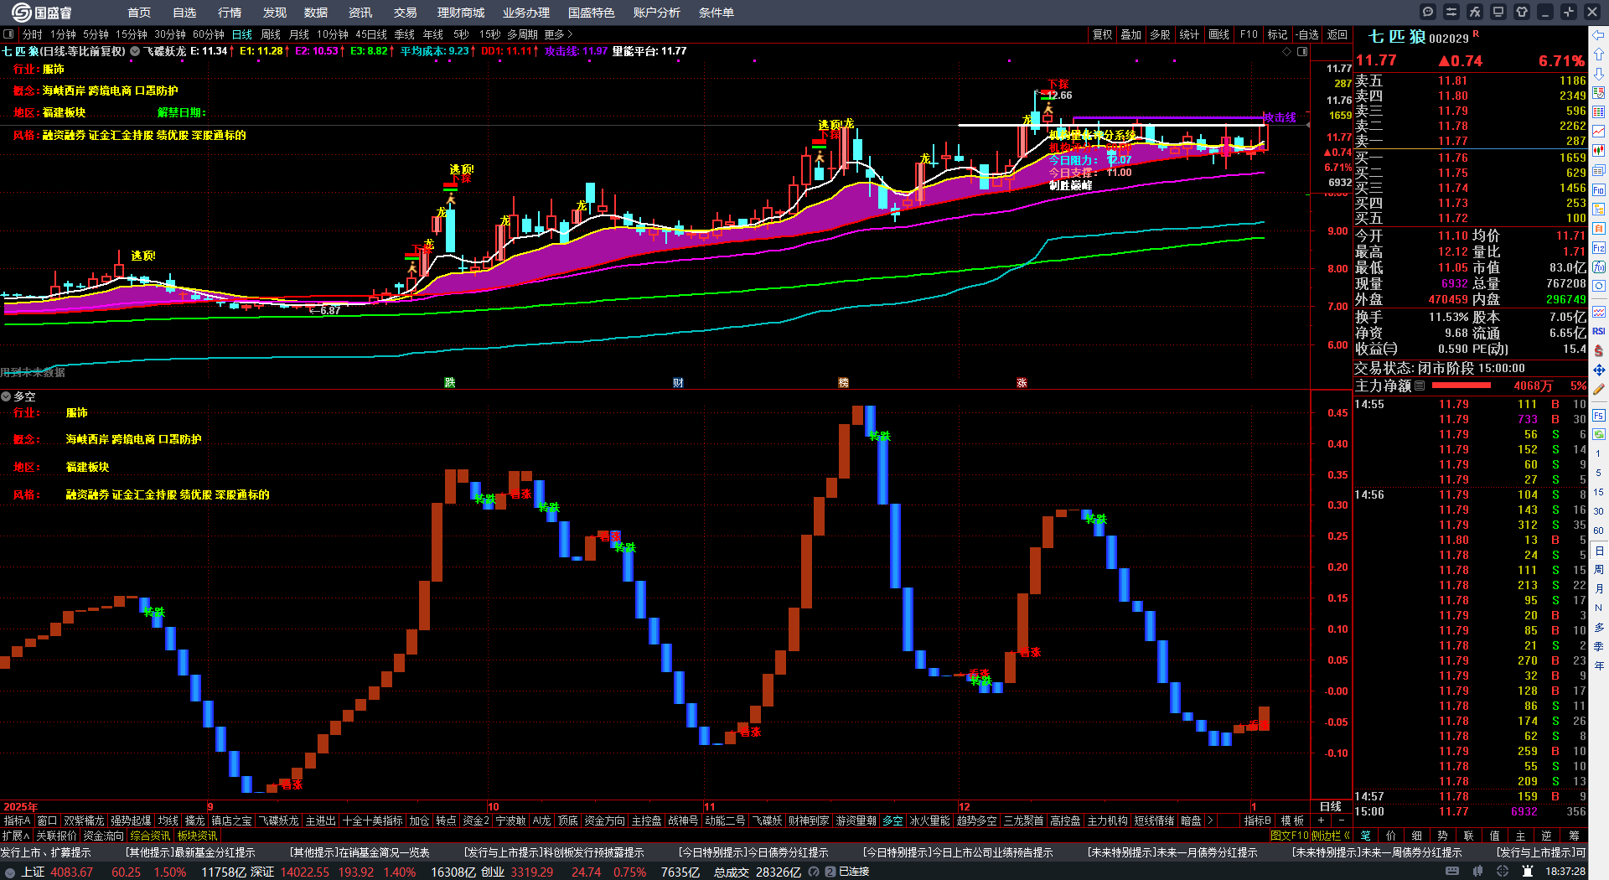Screen dimensions: 1609x880
Task: Expand the 扩展 panel toggle
Action: (16, 836)
